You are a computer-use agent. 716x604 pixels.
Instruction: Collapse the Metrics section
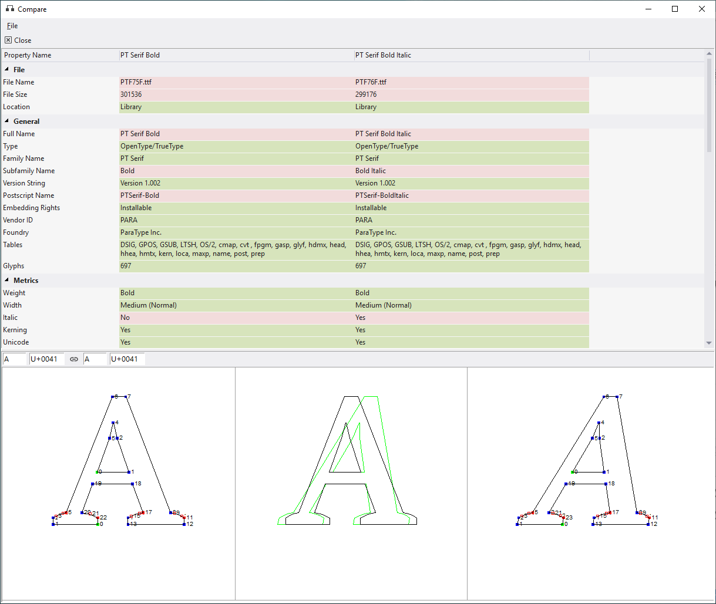pos(6,280)
